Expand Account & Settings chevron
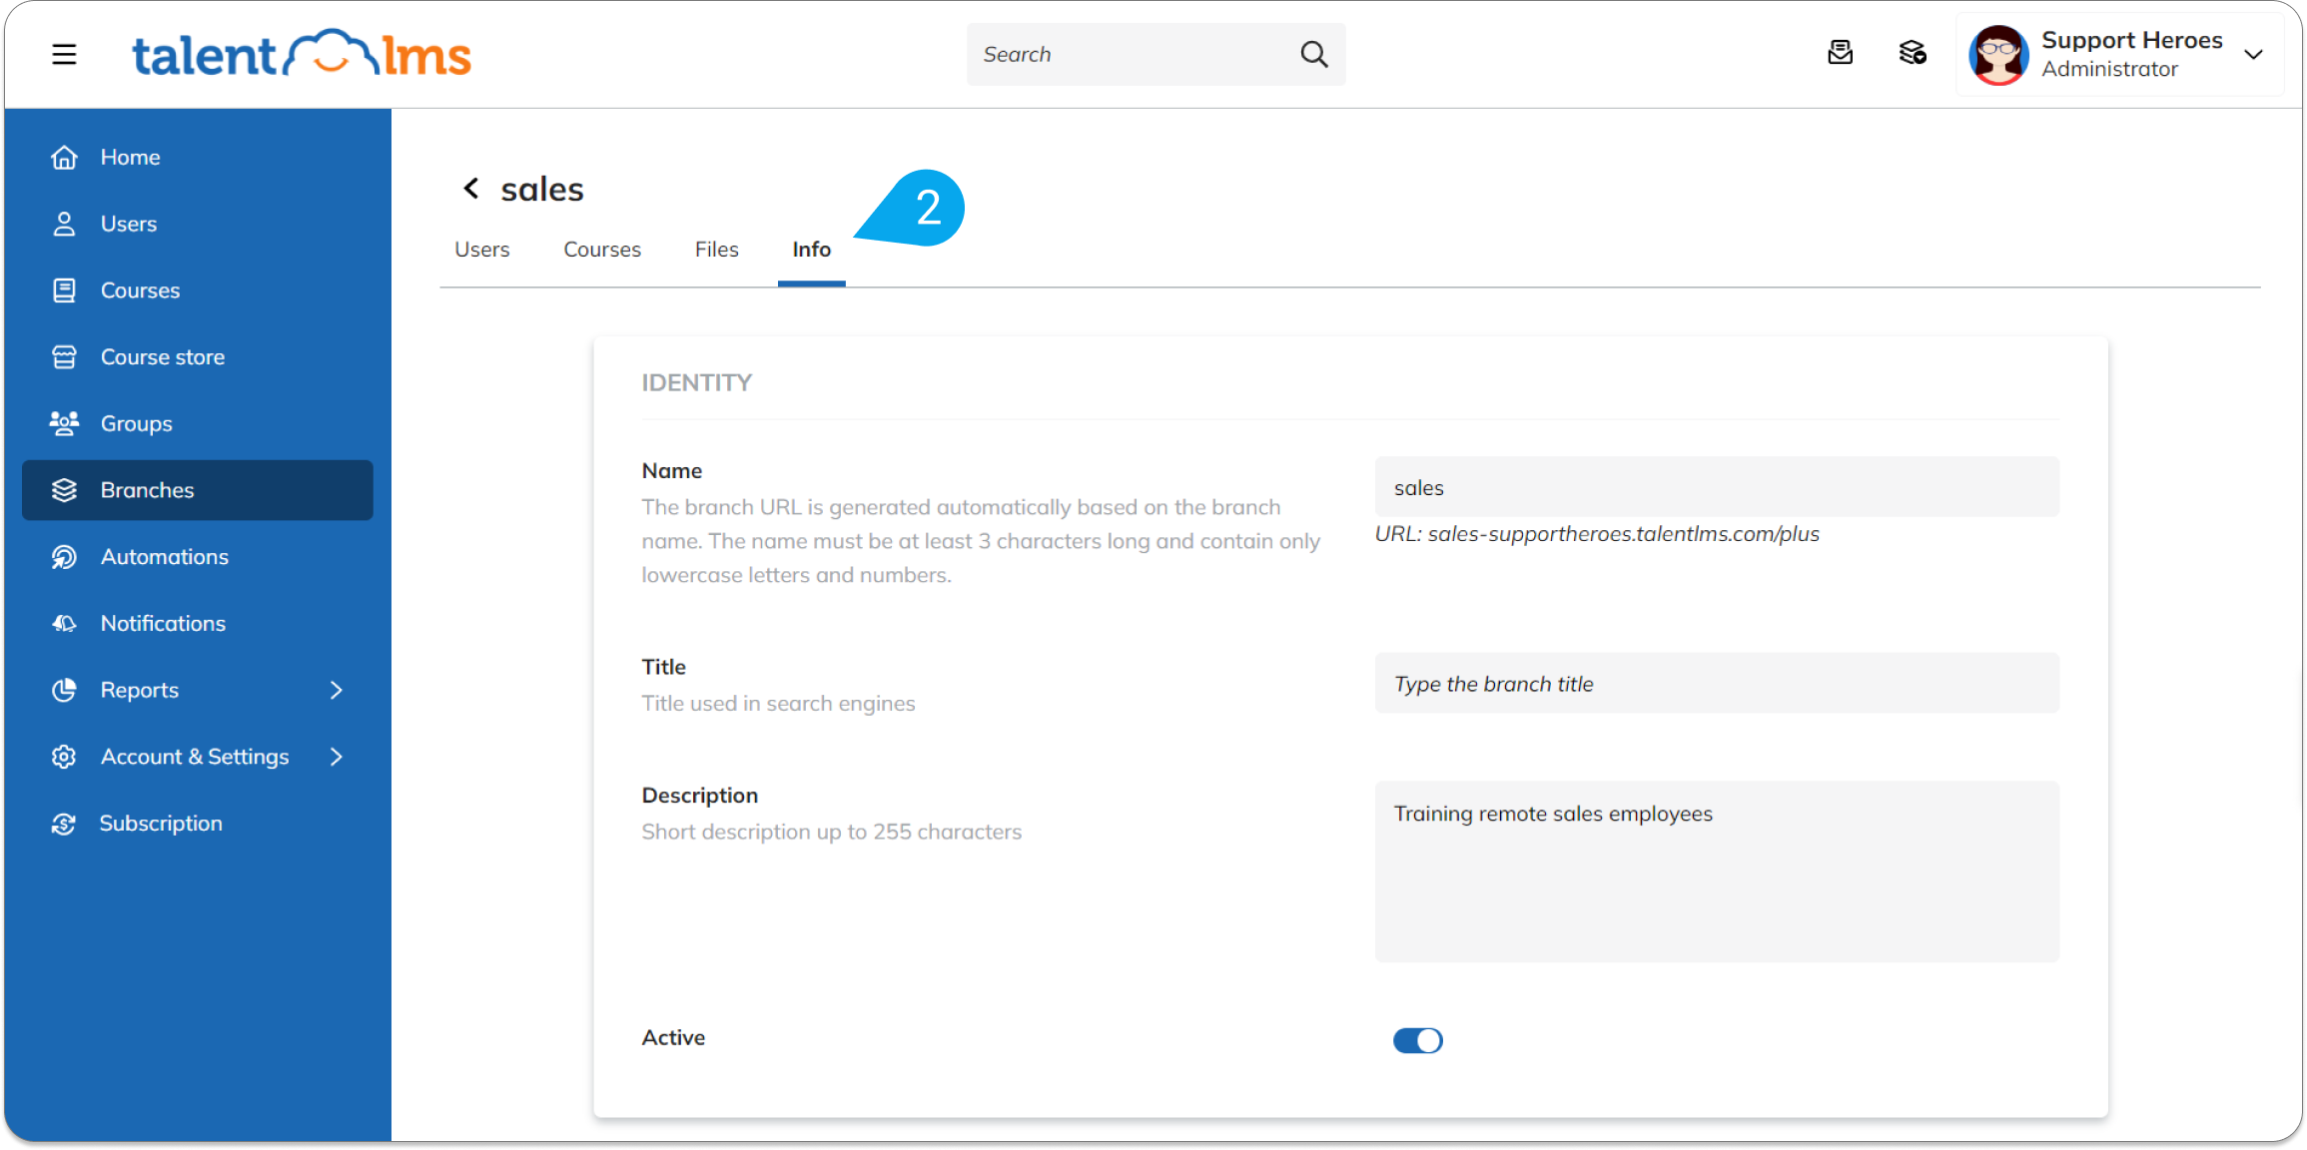Image resolution: width=2307 pixels, height=1150 pixels. pyautogui.click(x=337, y=757)
